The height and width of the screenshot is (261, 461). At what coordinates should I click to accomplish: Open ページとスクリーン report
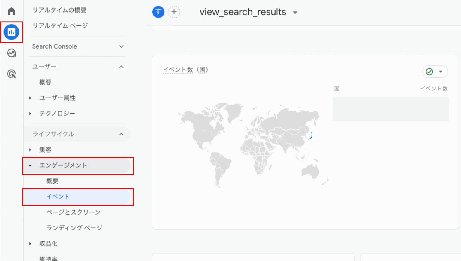73,212
